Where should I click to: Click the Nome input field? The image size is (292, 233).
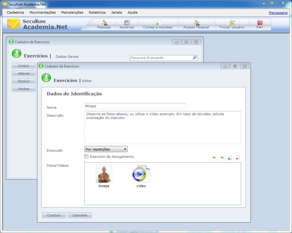coord(135,106)
